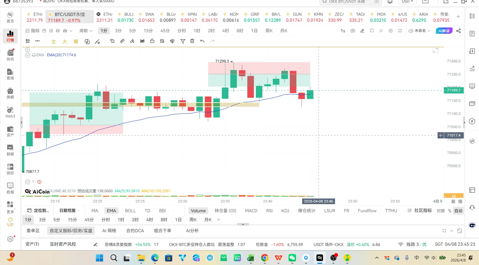
Task: Enter fullscreen chart mode icon
Action: pos(400,31)
